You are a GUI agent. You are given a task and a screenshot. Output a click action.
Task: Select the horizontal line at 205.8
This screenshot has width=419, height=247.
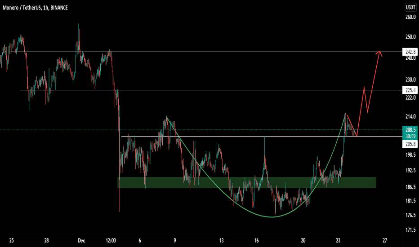pyautogui.click(x=262, y=137)
